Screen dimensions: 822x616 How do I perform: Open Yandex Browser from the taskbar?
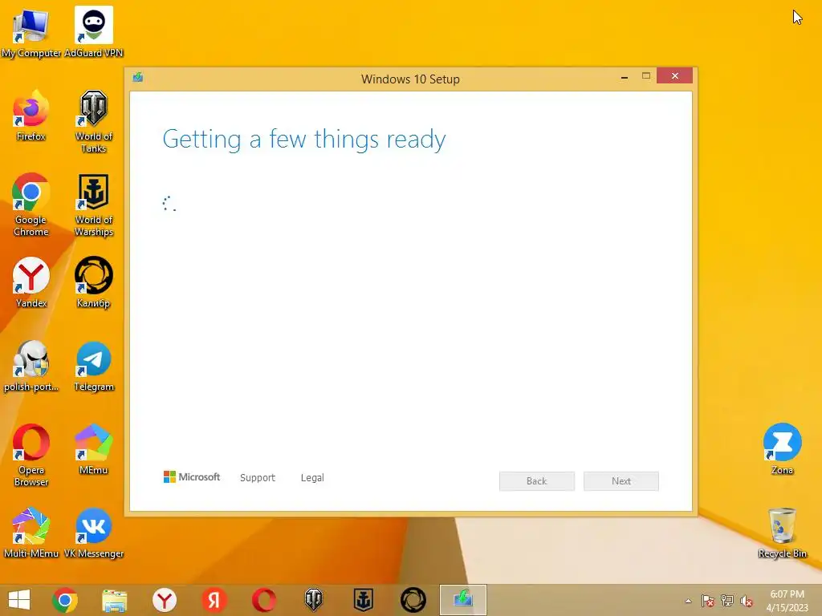coord(164,600)
